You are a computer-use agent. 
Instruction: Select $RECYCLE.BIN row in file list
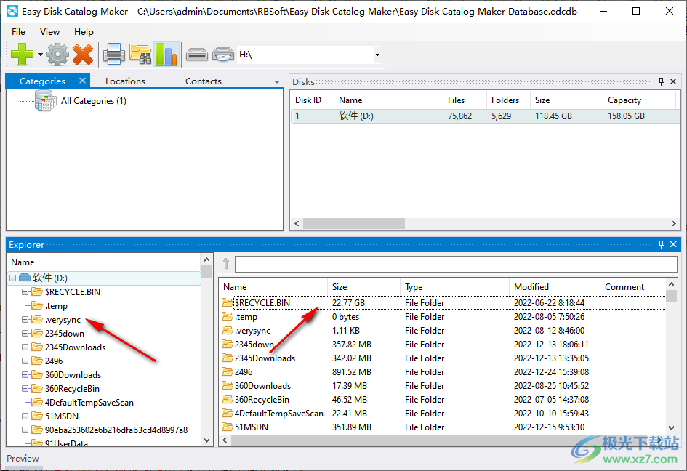(443, 303)
